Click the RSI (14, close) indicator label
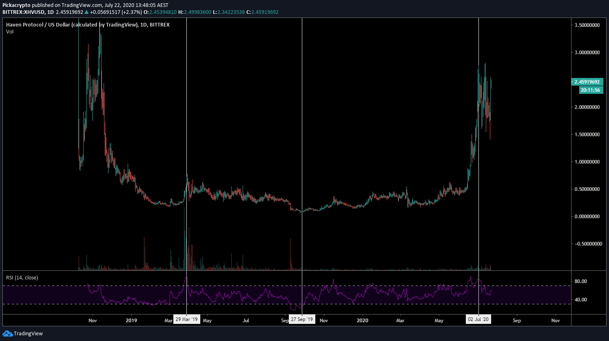 coord(22,278)
